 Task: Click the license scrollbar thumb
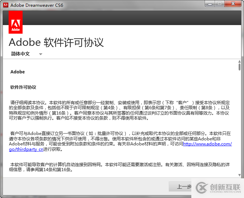click(239, 67)
